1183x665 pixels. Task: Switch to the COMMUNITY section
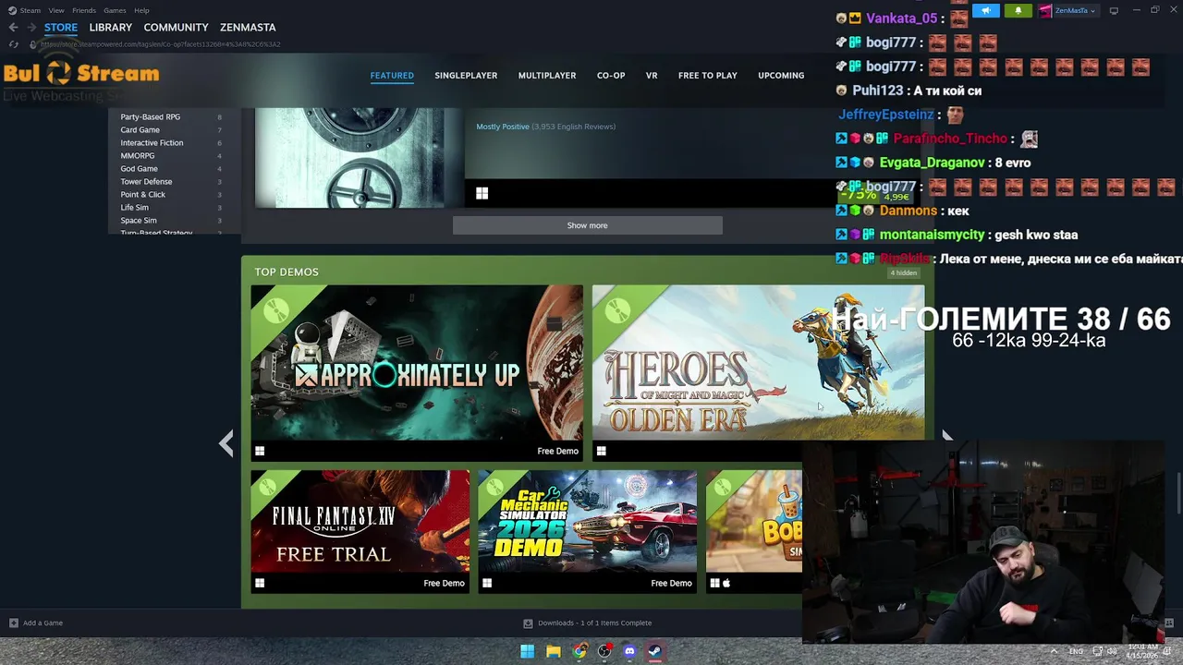(176, 28)
